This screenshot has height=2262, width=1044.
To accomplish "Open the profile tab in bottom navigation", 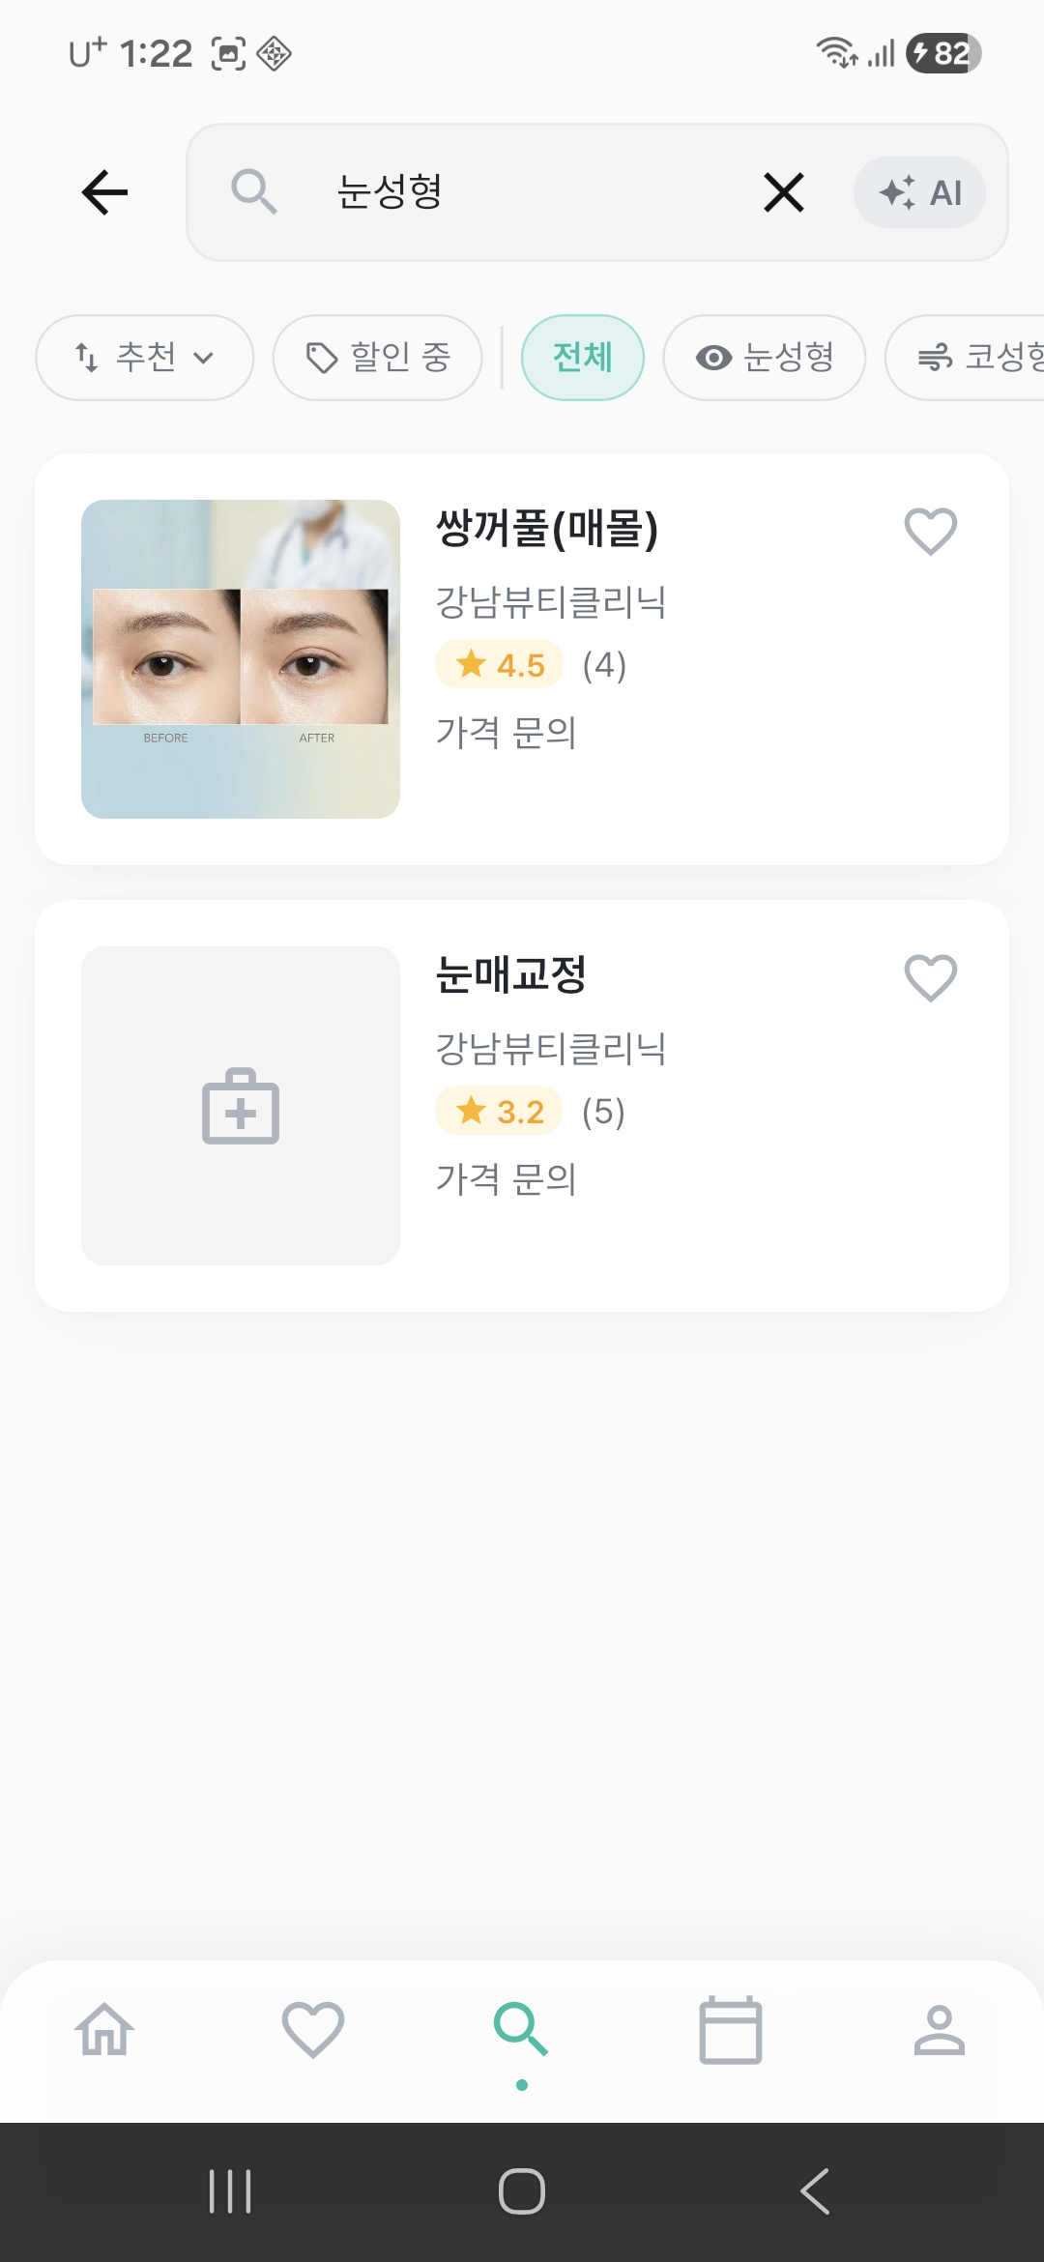I will point(939,2029).
